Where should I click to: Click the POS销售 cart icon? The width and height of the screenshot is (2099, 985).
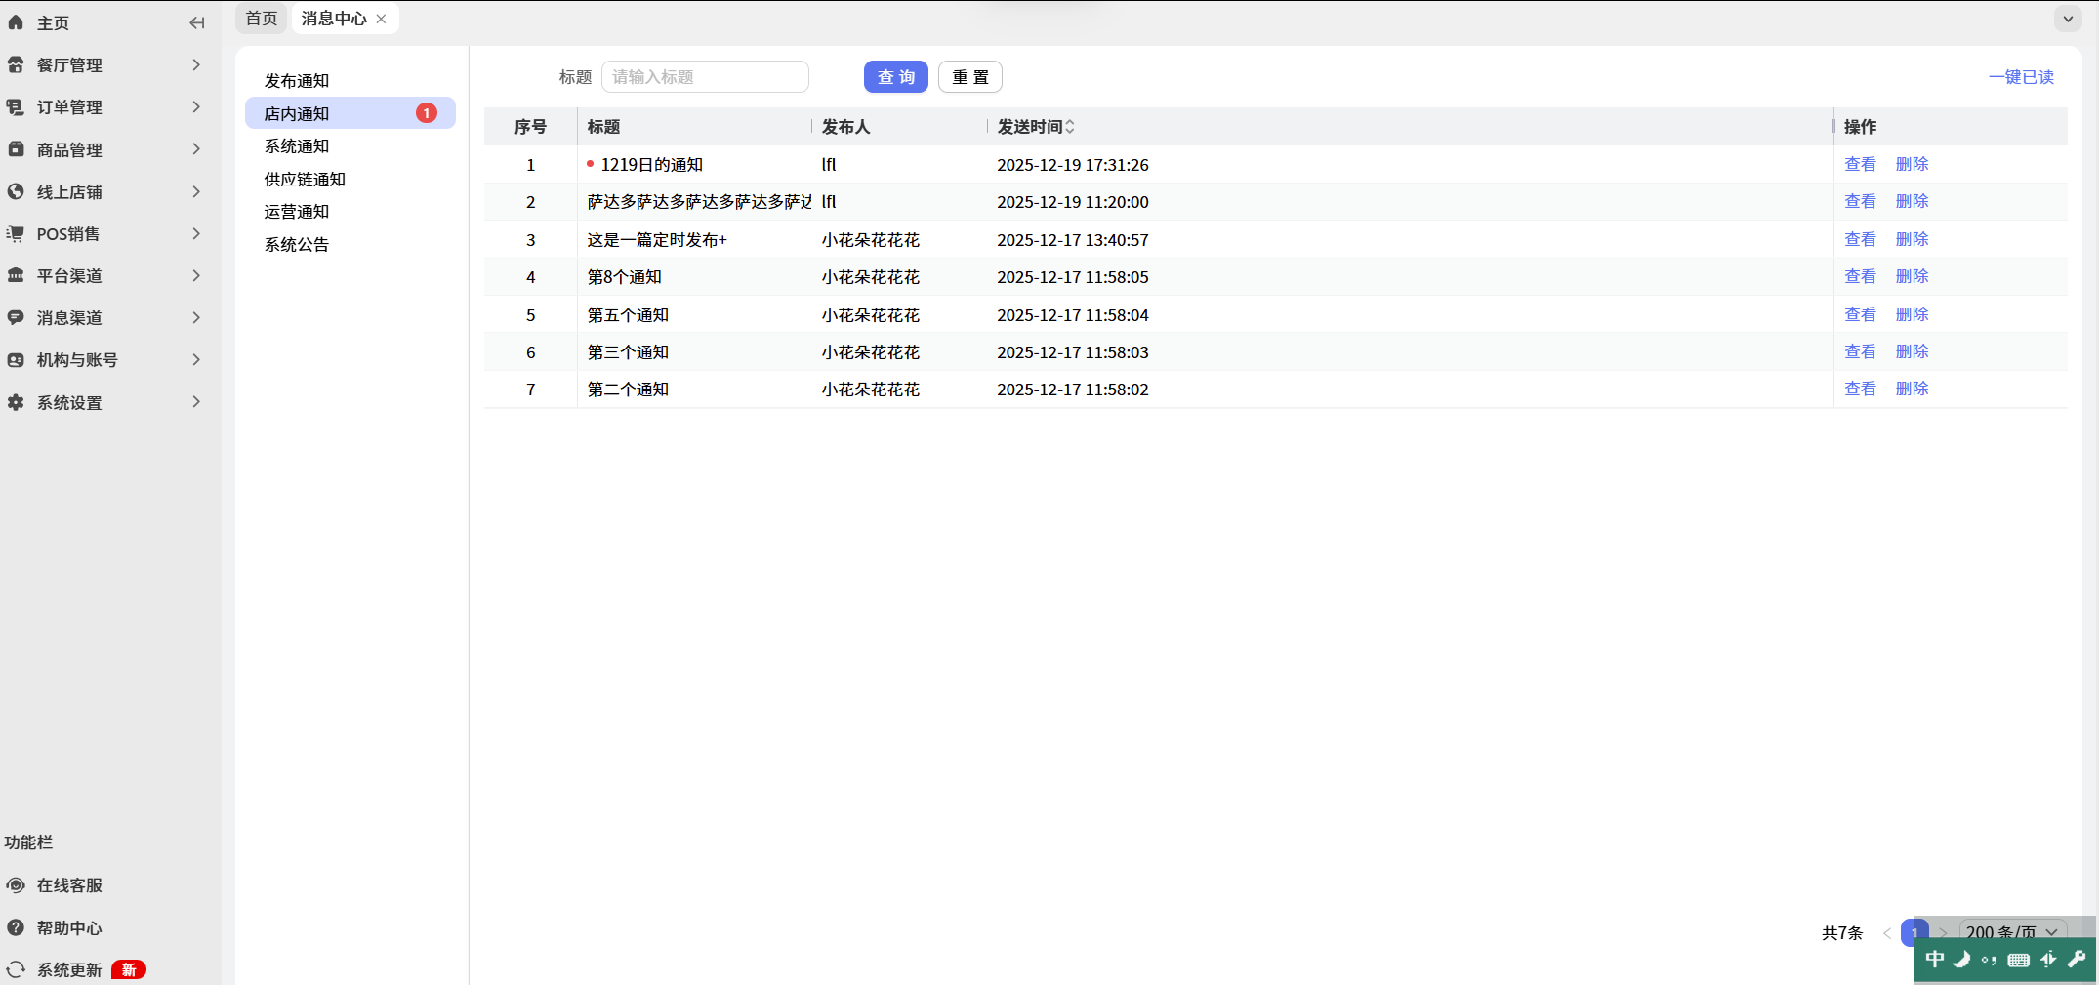[x=16, y=233]
